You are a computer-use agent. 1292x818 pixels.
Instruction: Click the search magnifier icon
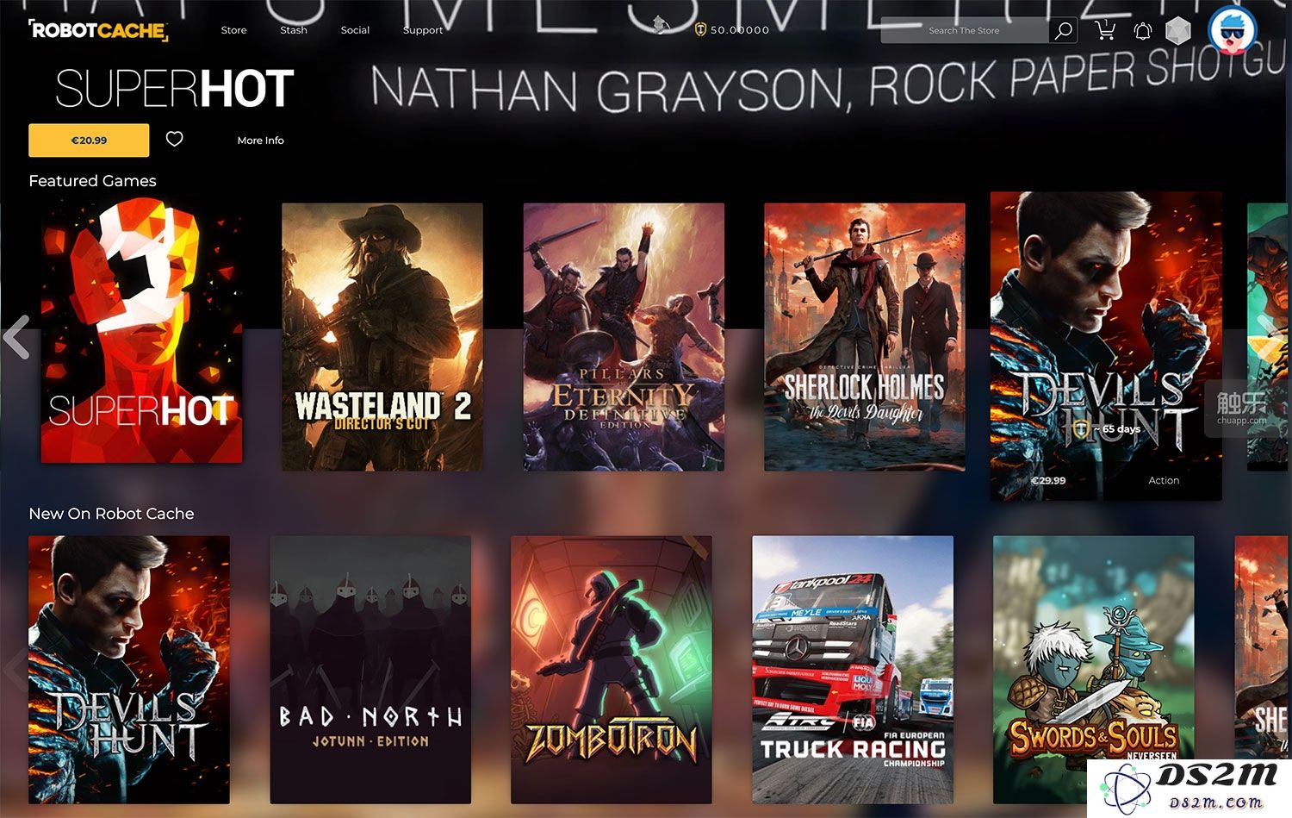(x=1064, y=30)
